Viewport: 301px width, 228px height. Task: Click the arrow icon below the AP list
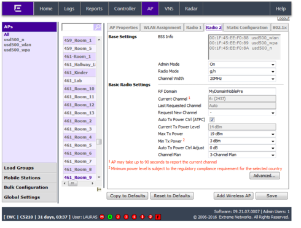(x=99, y=189)
